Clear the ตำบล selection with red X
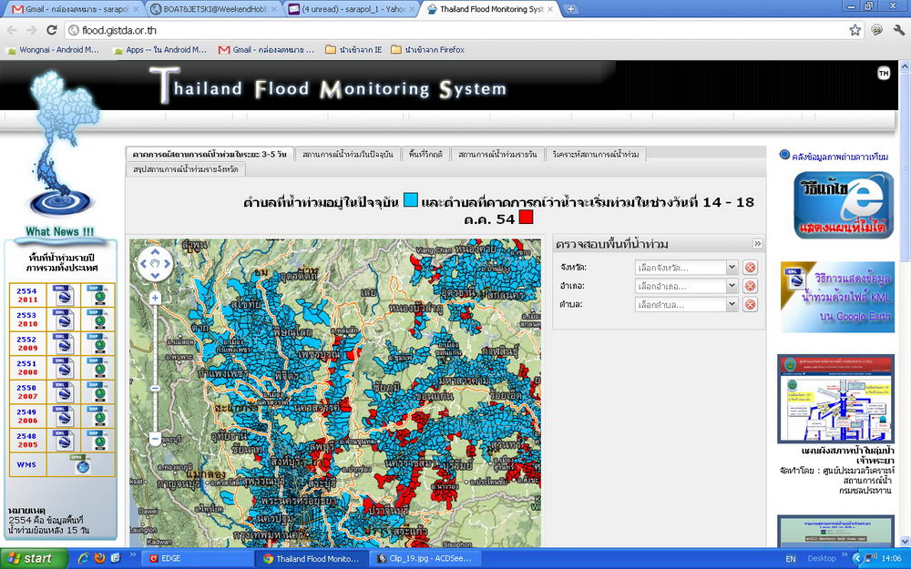This screenshot has height=569, width=911. tap(750, 304)
